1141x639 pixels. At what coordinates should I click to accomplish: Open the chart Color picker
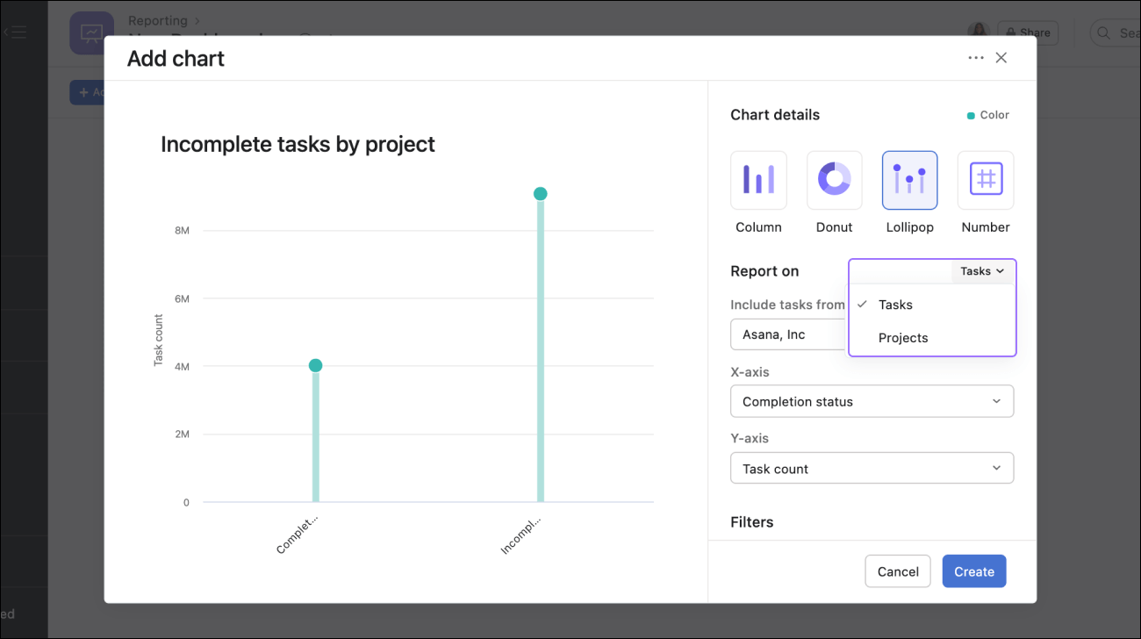(x=988, y=115)
